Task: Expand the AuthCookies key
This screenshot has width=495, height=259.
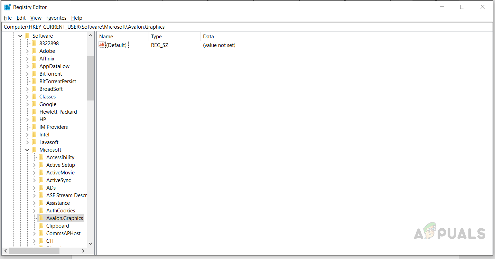Action: click(34, 211)
